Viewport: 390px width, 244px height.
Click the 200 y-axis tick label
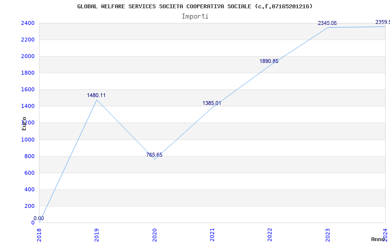pos(29,206)
